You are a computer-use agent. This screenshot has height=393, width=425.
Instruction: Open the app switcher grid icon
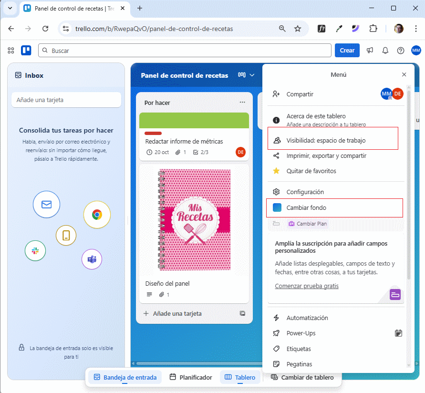coord(10,50)
